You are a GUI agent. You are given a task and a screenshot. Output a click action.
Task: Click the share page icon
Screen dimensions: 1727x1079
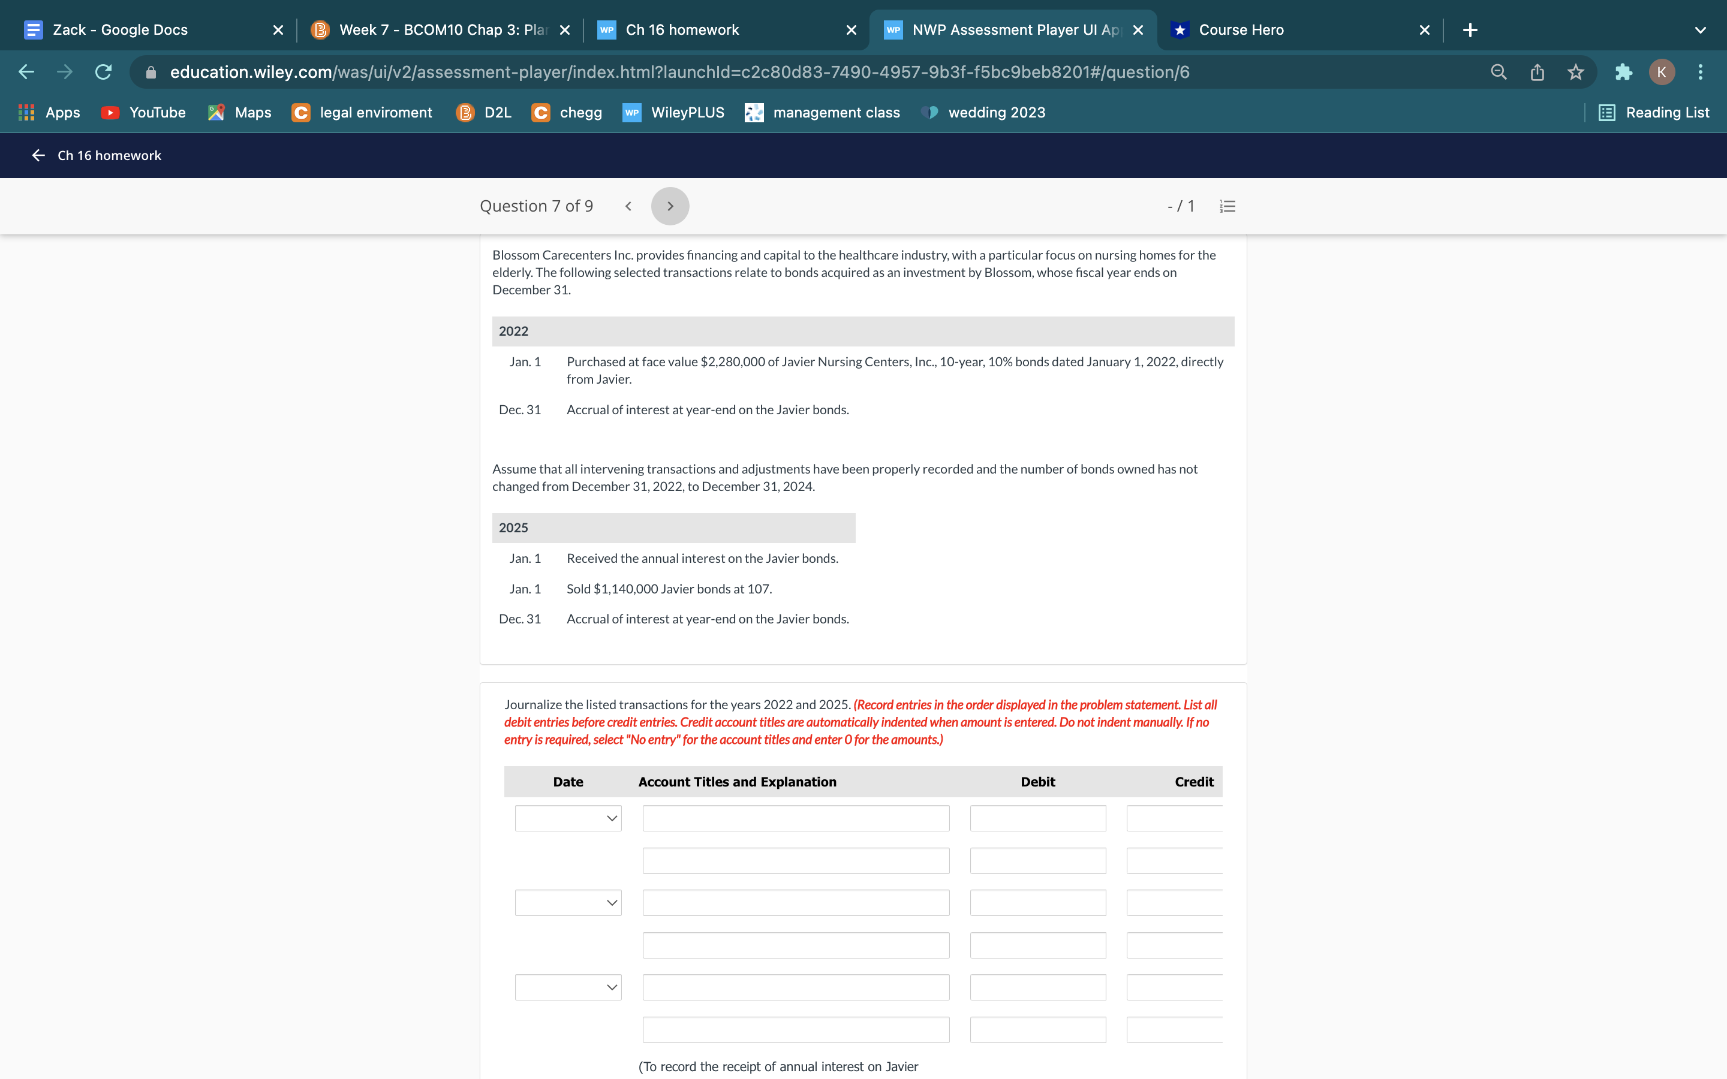pos(1537,72)
